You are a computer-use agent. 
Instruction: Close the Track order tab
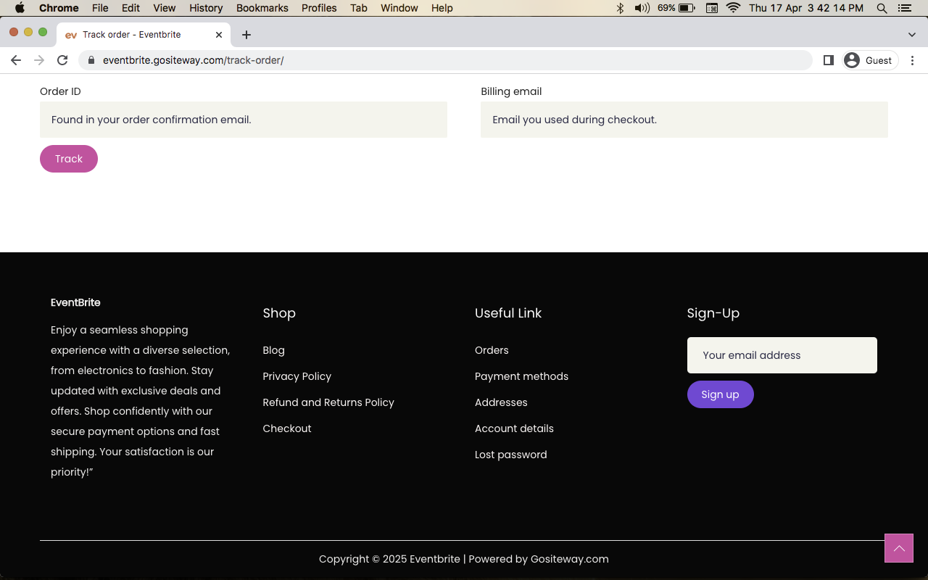tap(219, 35)
